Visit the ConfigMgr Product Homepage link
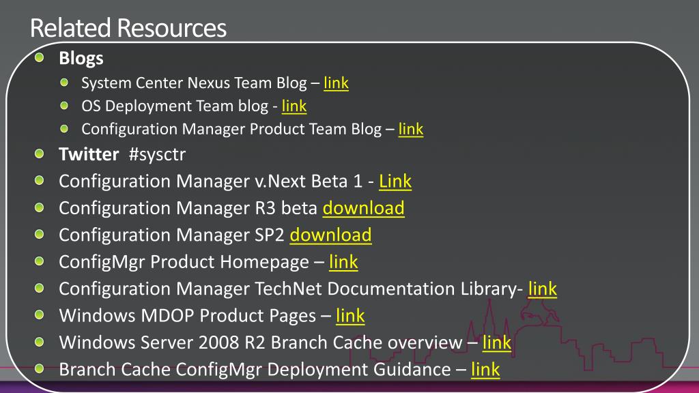This screenshot has height=393, width=699. click(x=344, y=262)
